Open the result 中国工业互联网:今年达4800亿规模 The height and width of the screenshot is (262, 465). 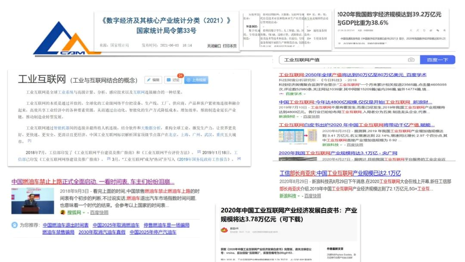point(355,102)
